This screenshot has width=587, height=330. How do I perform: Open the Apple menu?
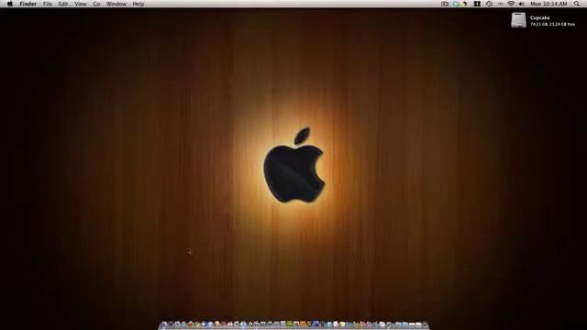[10, 4]
